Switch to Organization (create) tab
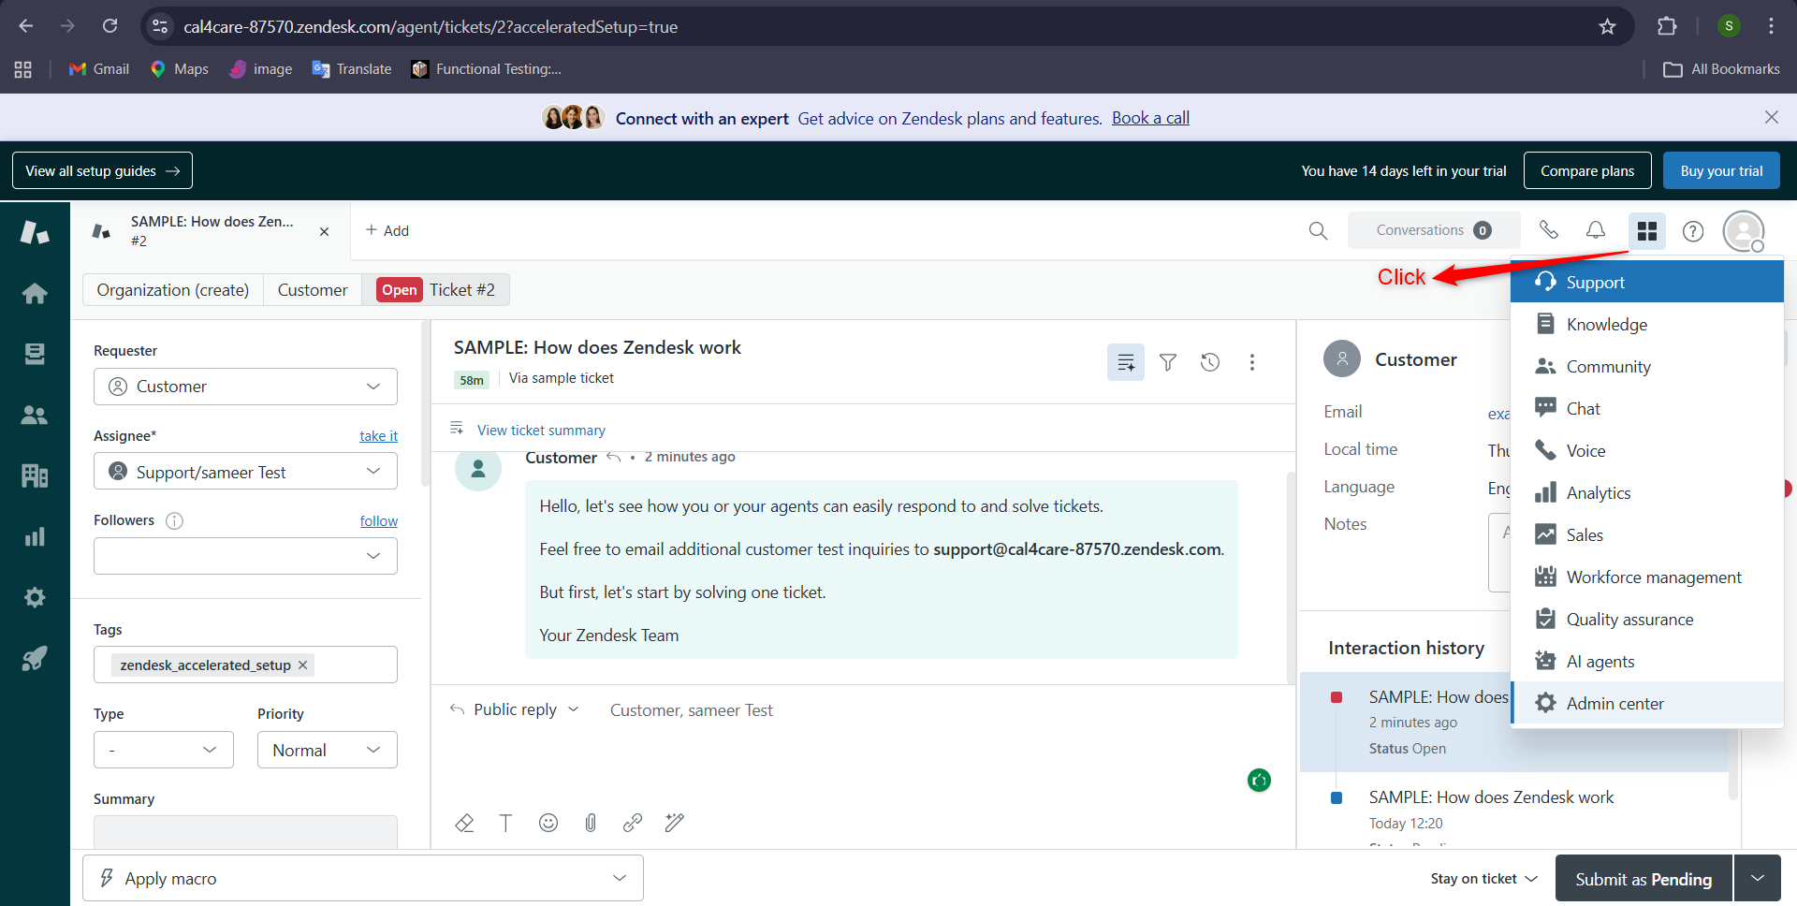 [x=173, y=290]
